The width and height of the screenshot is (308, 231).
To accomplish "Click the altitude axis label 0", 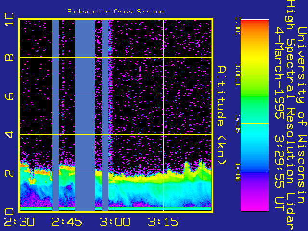I will point(9,212).
